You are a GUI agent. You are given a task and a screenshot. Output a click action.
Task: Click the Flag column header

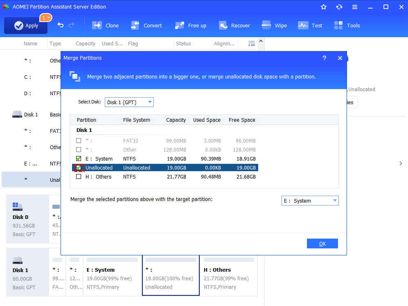click(x=133, y=44)
